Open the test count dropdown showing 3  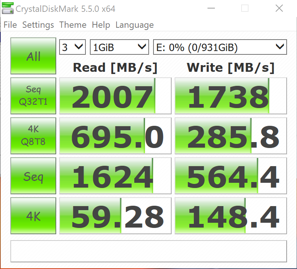72,47
